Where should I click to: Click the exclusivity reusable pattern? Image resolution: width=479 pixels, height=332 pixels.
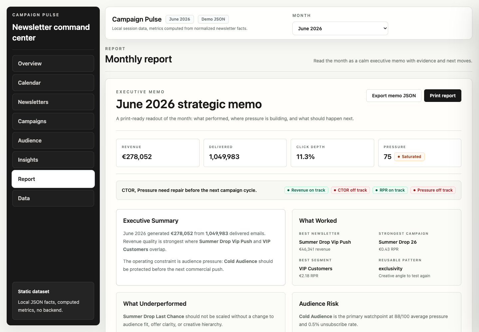[x=391, y=269]
